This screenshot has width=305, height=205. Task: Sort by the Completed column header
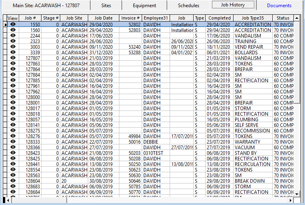click(219, 18)
